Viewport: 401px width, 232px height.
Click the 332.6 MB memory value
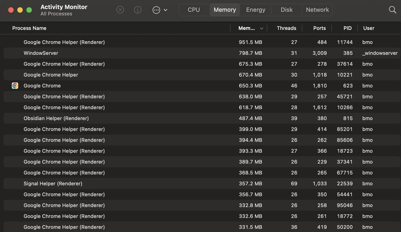click(250, 216)
